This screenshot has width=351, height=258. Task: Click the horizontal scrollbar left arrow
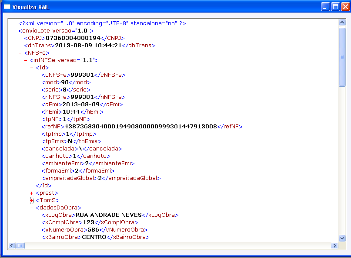click(12, 246)
